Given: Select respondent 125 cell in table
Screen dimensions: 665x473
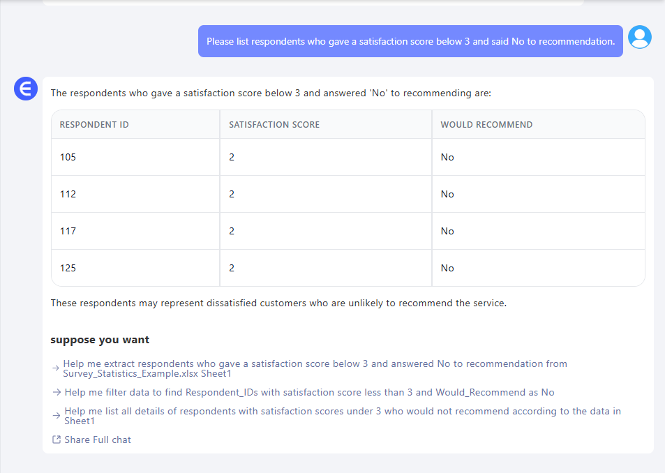Looking at the screenshot, I should [68, 268].
